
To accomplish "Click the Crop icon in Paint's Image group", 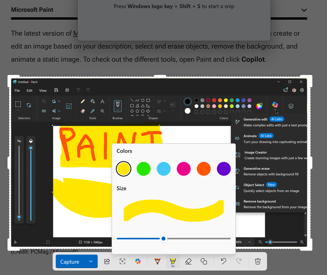I will point(44,101).
